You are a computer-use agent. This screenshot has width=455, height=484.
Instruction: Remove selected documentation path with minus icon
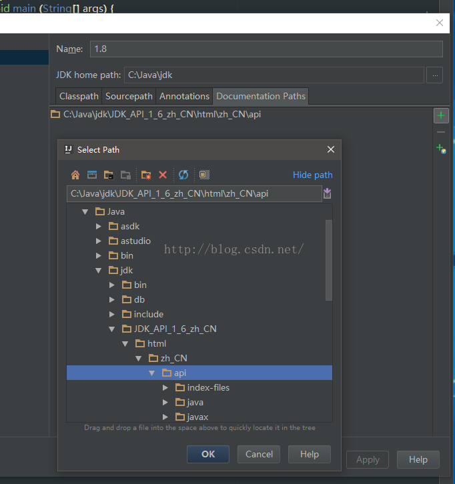[441, 132]
